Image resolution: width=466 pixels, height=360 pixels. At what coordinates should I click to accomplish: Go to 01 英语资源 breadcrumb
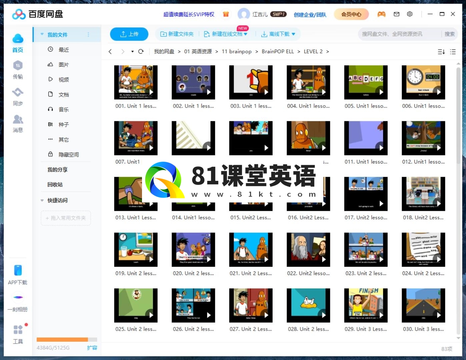click(198, 52)
